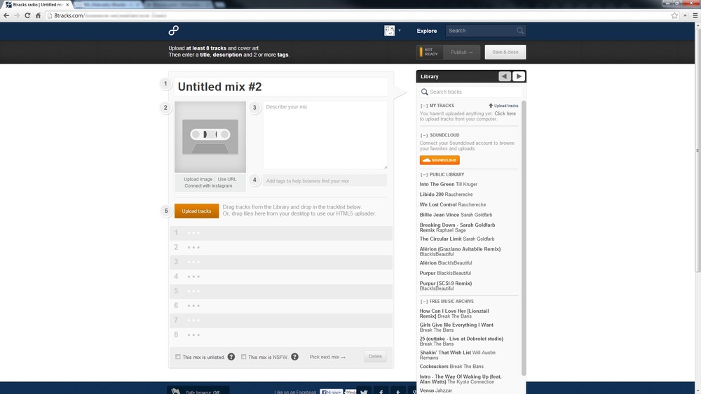Screen dimensions: 701x394
Task: Click the cassette cover art placeholder
Action: (210, 137)
